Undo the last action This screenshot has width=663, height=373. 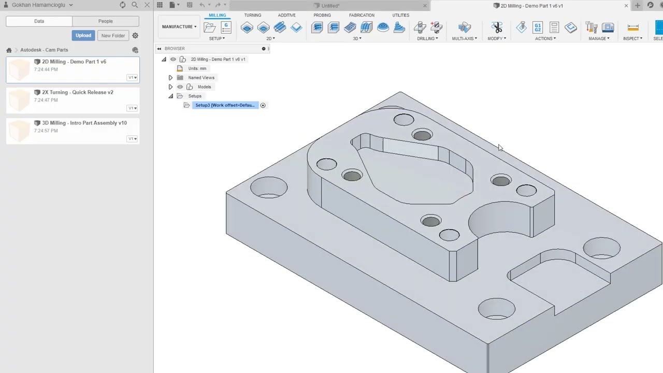(203, 5)
